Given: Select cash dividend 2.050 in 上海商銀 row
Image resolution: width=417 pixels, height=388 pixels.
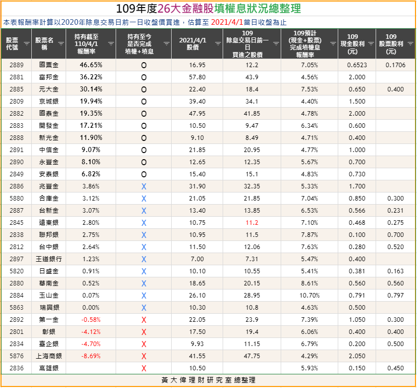Looking at the screenshot, I should click(x=357, y=356).
